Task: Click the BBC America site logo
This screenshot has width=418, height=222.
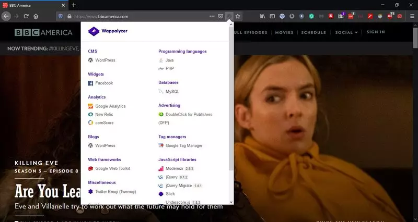Action: click(43, 32)
